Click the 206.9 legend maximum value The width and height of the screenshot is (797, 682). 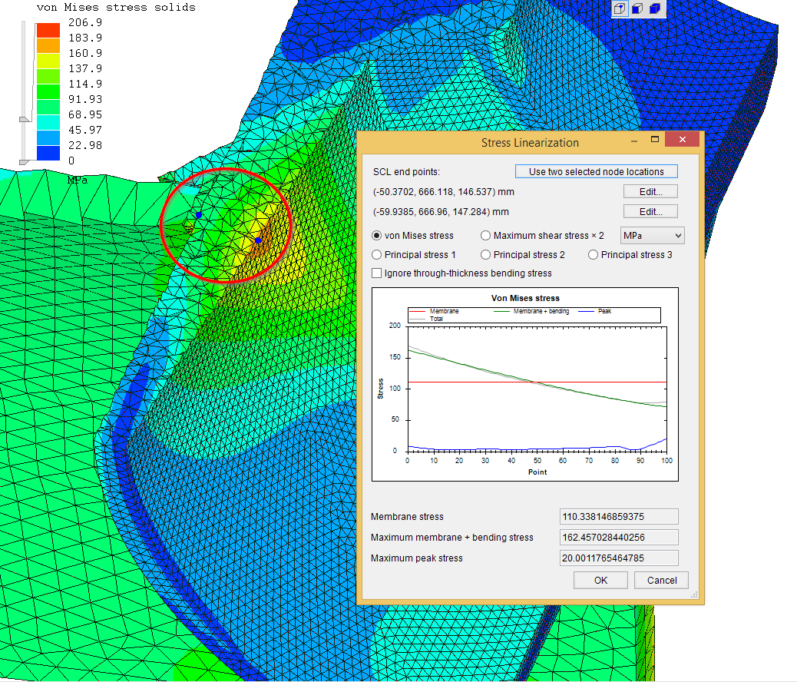click(x=85, y=22)
